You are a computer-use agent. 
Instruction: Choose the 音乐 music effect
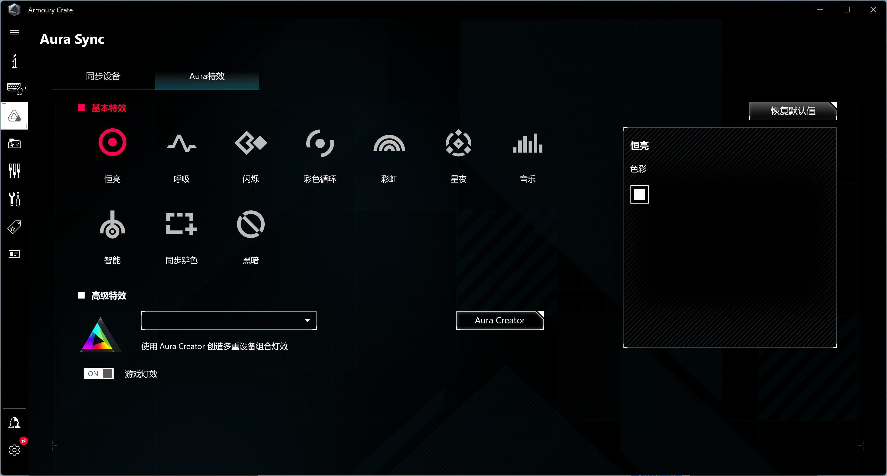pyautogui.click(x=527, y=143)
